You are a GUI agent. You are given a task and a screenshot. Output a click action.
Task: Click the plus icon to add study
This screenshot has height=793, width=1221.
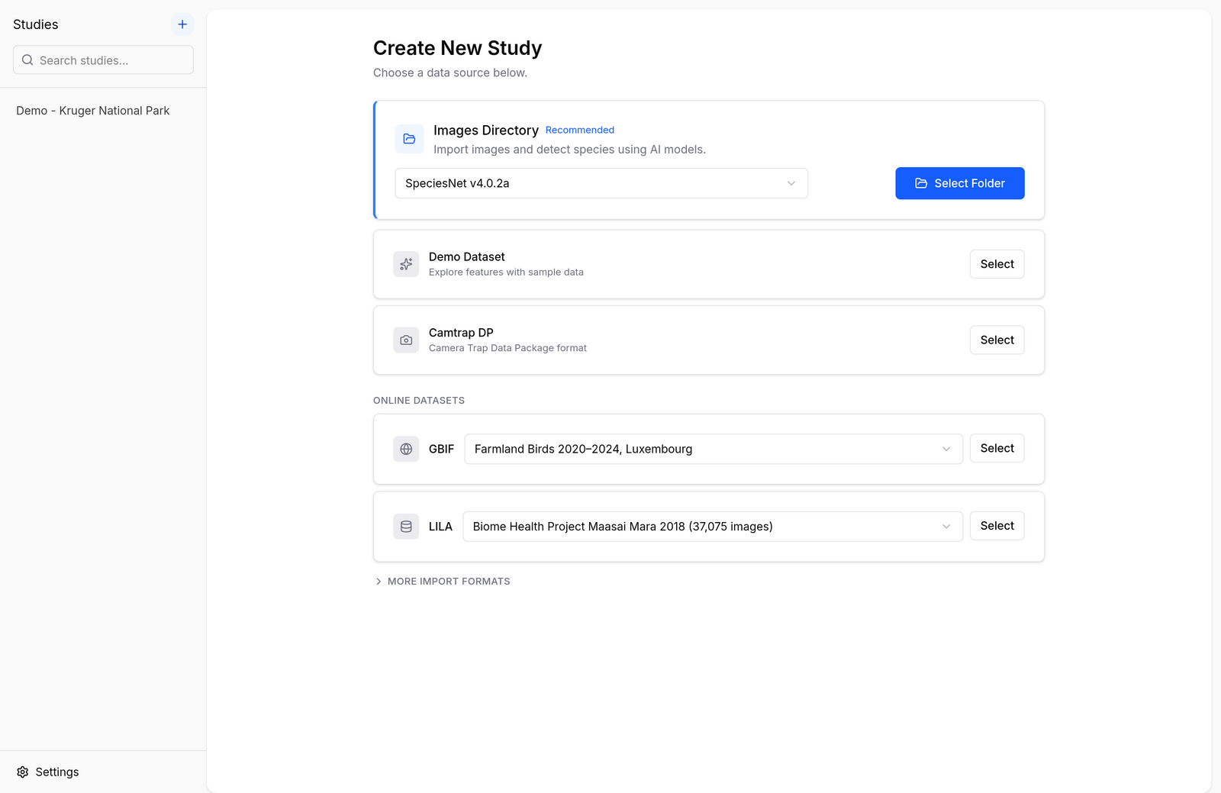pyautogui.click(x=182, y=24)
